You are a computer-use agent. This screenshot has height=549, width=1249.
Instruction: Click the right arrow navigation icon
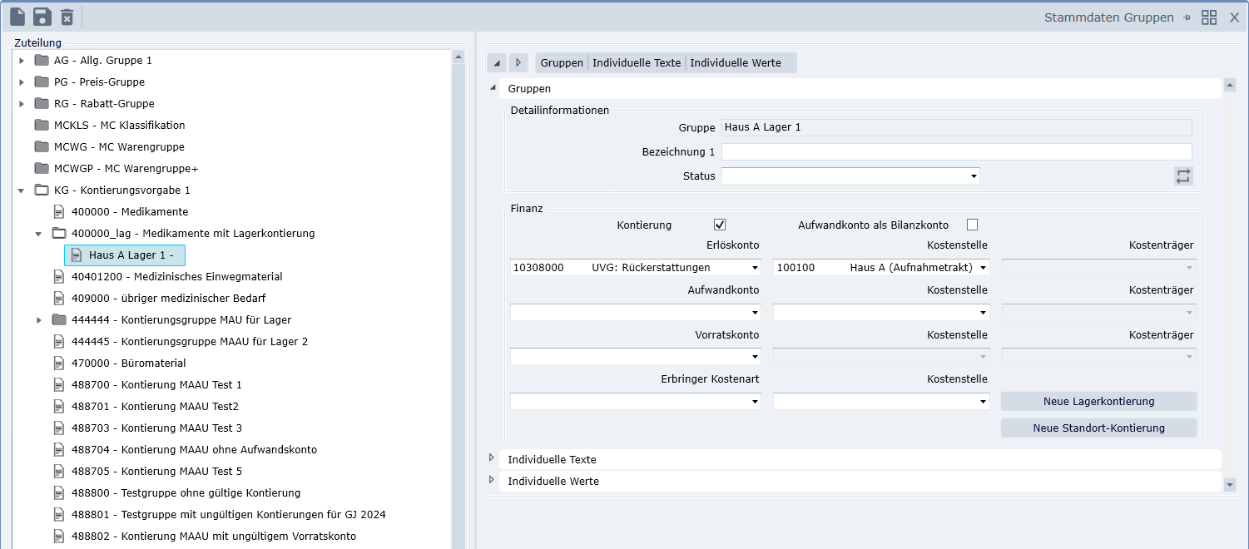[518, 62]
